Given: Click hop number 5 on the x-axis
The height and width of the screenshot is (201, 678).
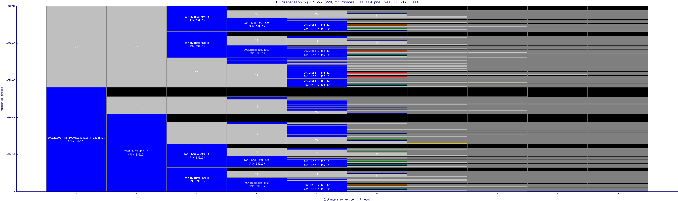Looking at the screenshot, I should point(317,193).
